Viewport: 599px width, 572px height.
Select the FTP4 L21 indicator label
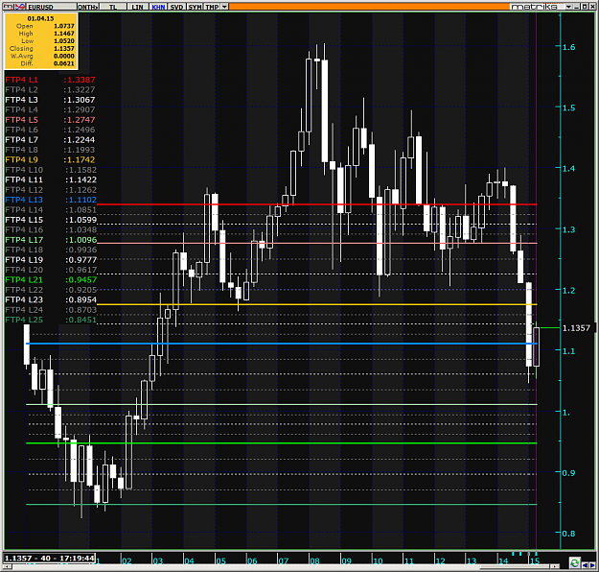[24, 279]
